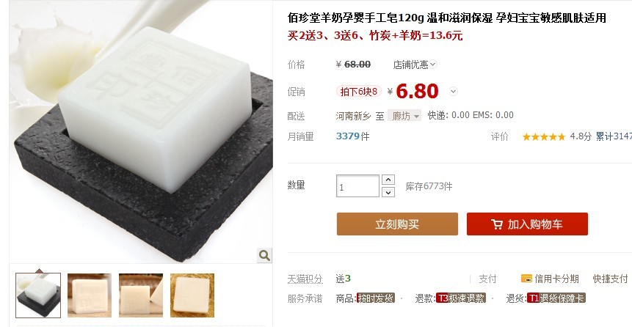This screenshot has height=327, width=632.
Task: Click the shopping cart icon in the red button
Action: 497,224
